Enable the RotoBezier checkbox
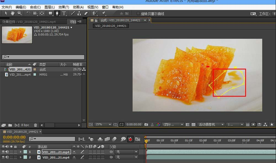 (138, 13)
